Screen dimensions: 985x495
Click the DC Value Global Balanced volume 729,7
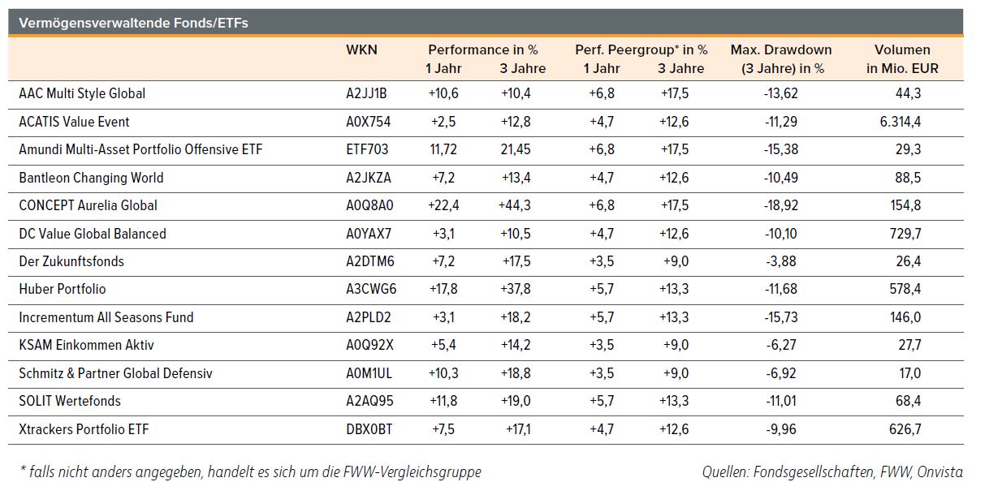click(905, 235)
